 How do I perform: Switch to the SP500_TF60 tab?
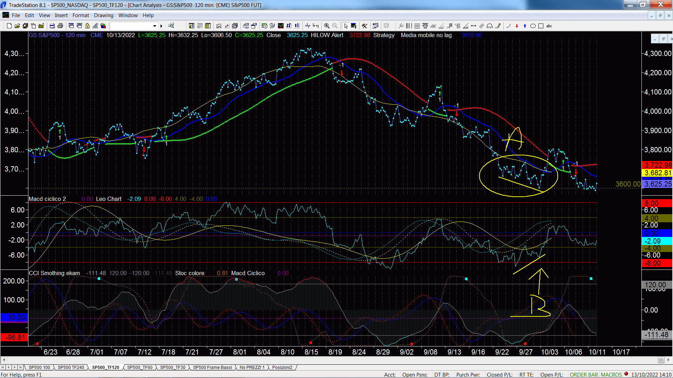click(x=140, y=367)
